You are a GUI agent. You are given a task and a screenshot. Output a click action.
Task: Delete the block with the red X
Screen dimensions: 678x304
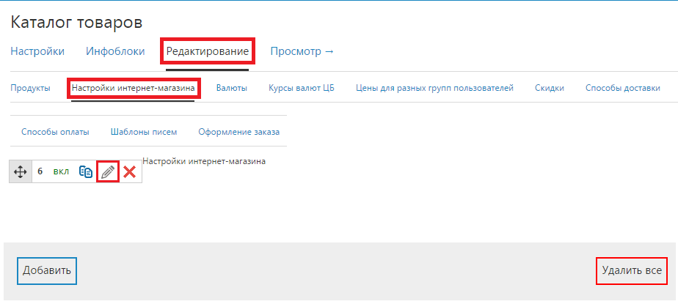coord(130,171)
